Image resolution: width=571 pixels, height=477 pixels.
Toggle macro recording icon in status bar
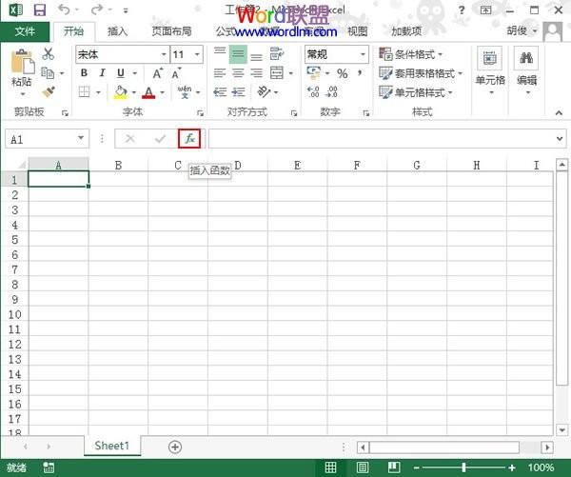(x=49, y=467)
